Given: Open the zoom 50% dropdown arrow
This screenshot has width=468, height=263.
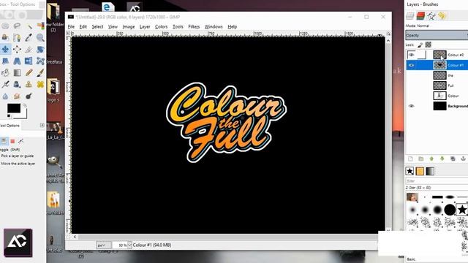Looking at the screenshot, I should [129, 245].
